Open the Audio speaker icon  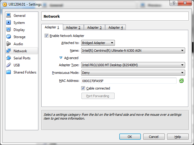pyautogui.click(x=9, y=44)
